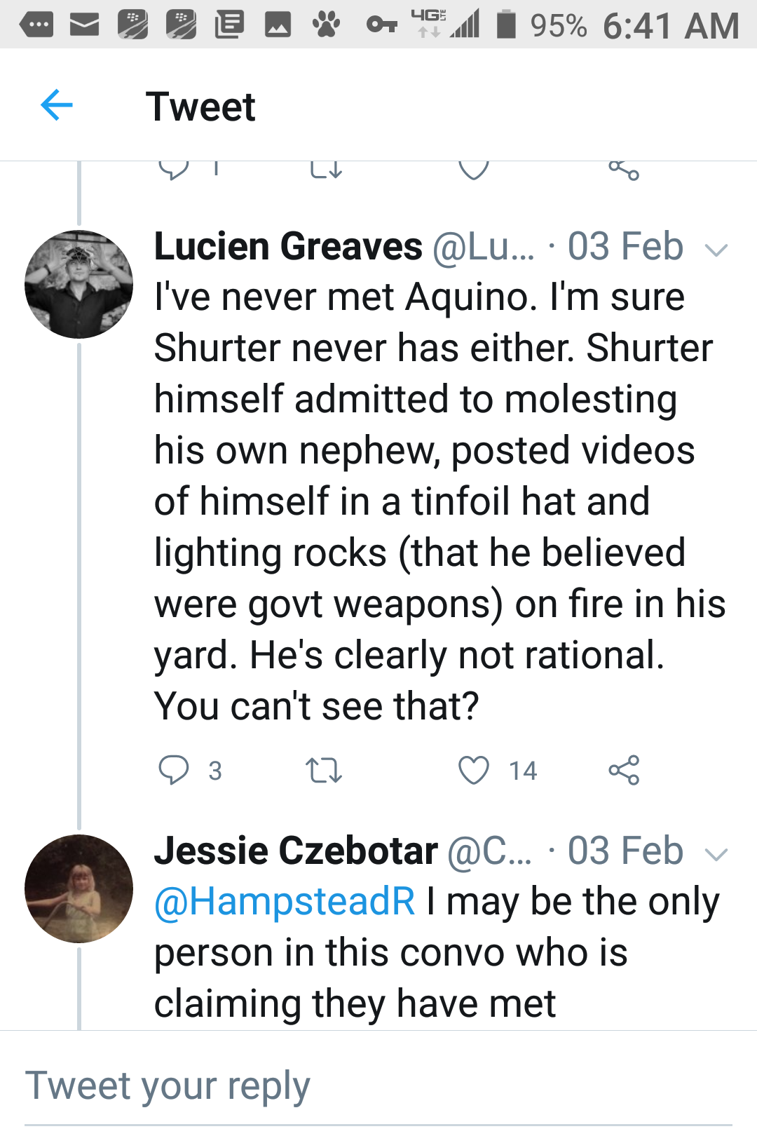The image size is (757, 1136).
Task: Share the partially visible top tweet
Action: pos(624,170)
